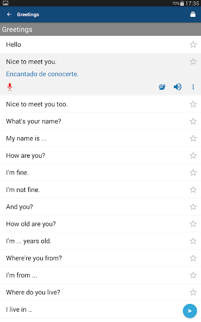
Task: Favorite the Hello phrase star
Action: tap(193, 45)
